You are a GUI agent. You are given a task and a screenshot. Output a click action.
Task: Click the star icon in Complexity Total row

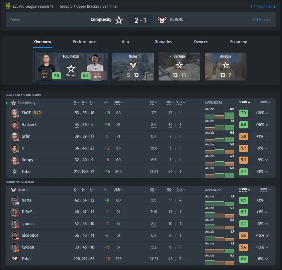[x=15, y=171]
